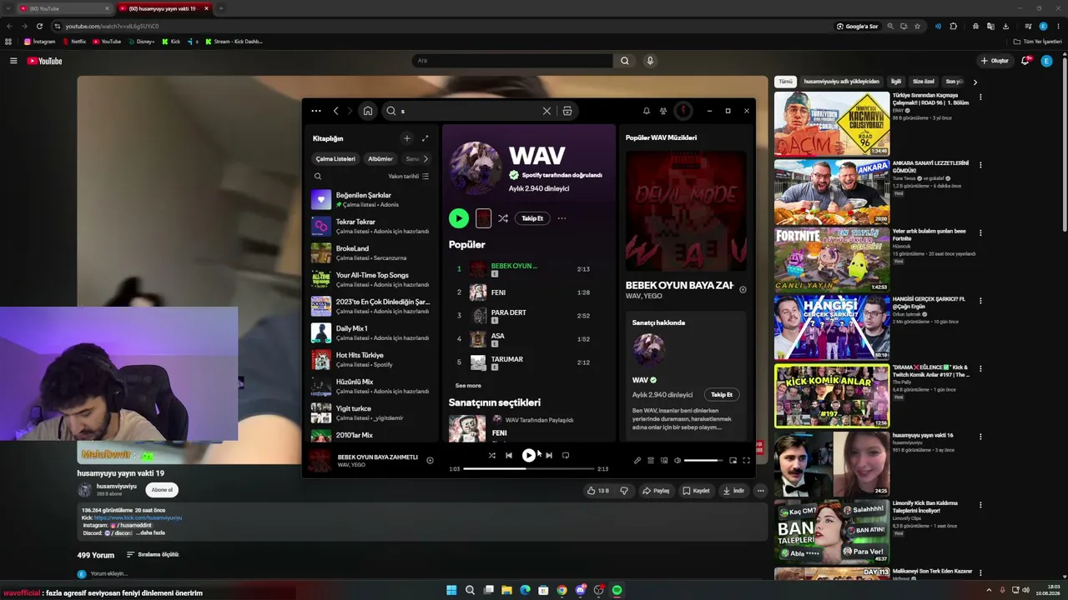Open the Daily Mix 1 playlist

[x=370, y=333]
